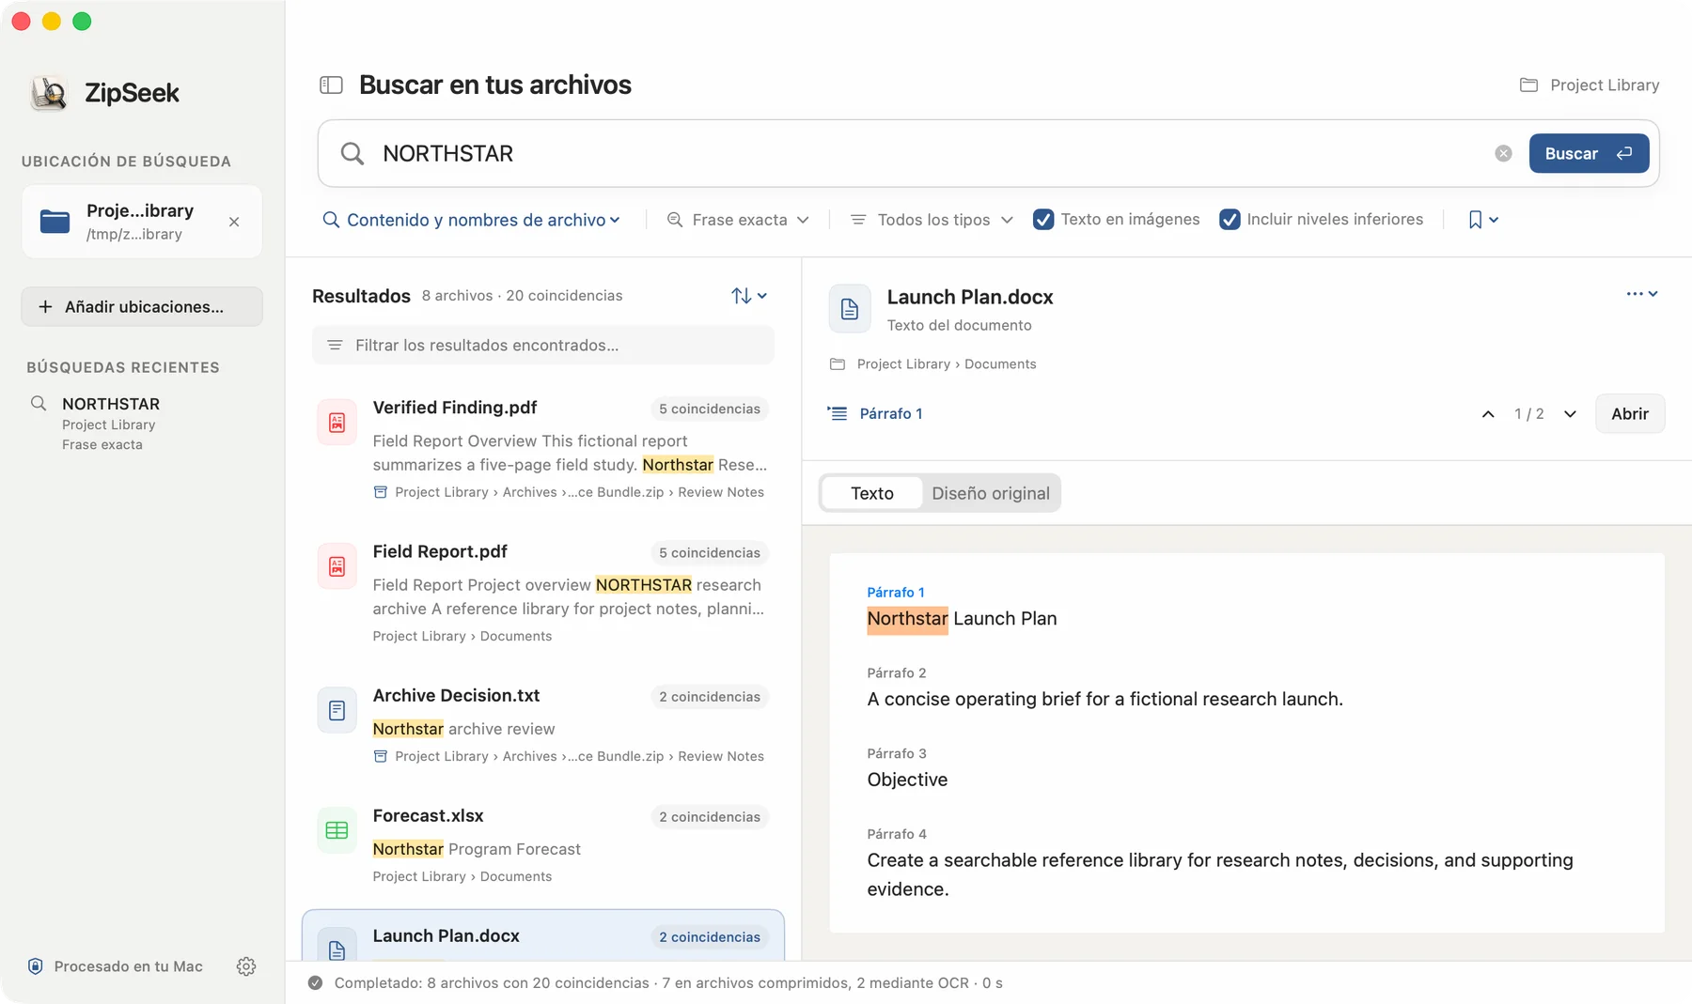
Task: Click 5 coincidencias badge on Field Report
Action: (710, 552)
